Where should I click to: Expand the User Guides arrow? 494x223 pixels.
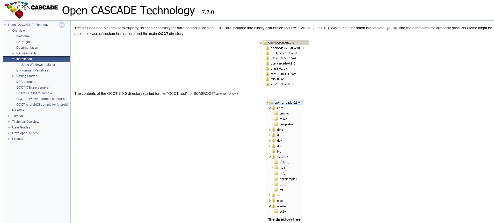9,127
